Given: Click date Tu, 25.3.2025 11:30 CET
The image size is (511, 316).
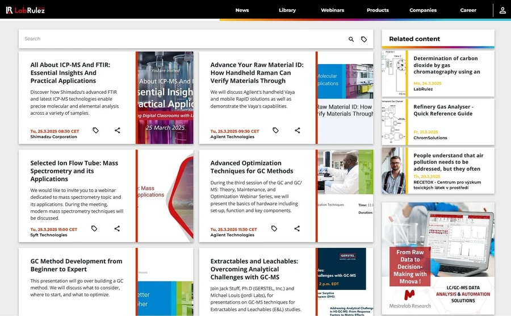Looking at the screenshot, I should pyautogui.click(x=234, y=230).
